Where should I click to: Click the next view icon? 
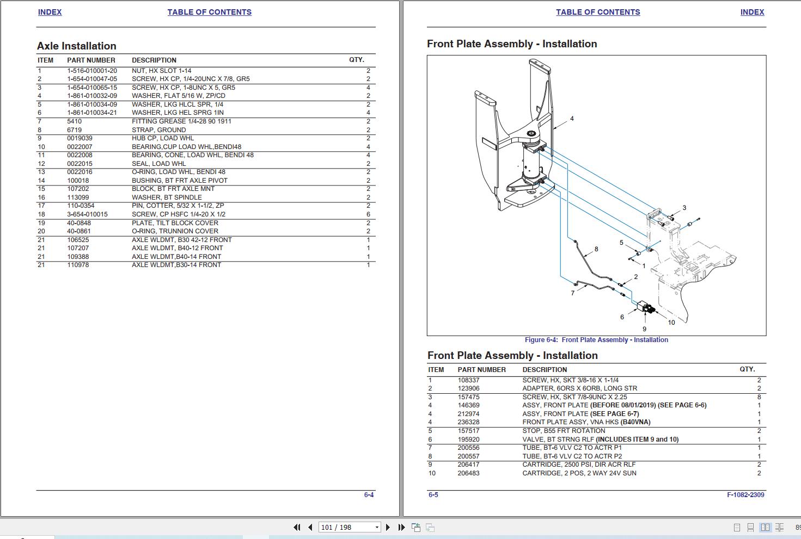pos(430,527)
